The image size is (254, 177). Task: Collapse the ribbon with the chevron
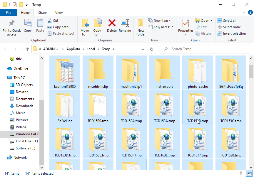(244, 12)
